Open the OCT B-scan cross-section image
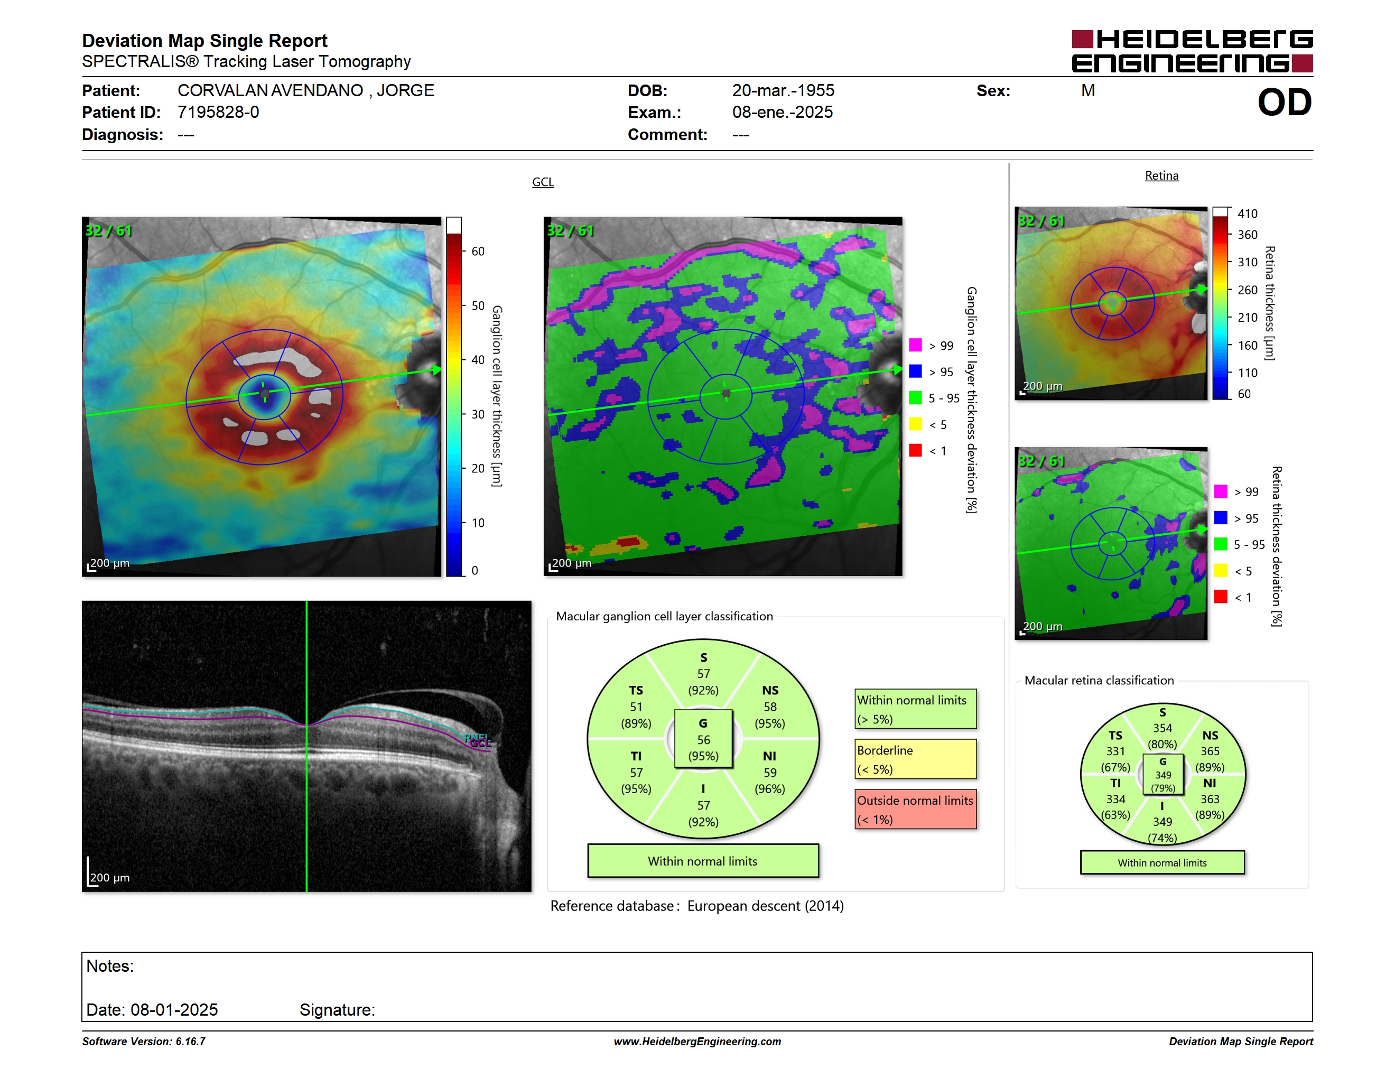1395x1078 pixels. click(306, 746)
